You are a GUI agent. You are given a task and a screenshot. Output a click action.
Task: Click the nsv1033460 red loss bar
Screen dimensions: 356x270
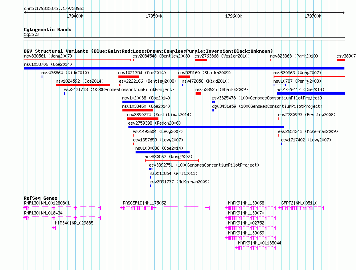pyautogui.click(x=138, y=110)
